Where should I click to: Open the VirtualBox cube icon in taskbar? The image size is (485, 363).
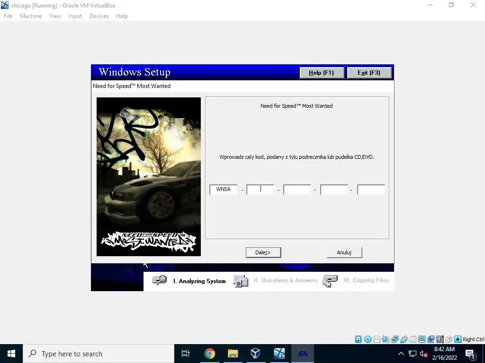255,354
